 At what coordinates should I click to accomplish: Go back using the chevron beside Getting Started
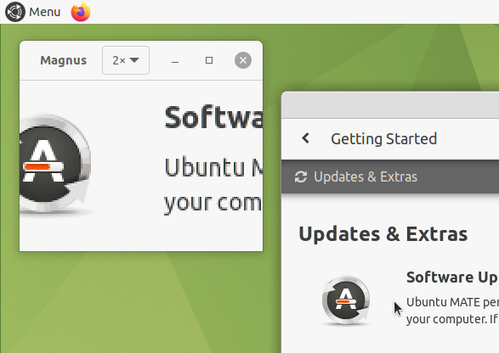tap(305, 138)
